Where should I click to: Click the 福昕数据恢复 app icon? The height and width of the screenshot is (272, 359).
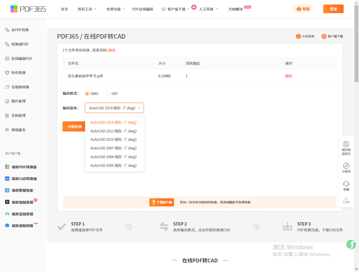(x=7, y=190)
